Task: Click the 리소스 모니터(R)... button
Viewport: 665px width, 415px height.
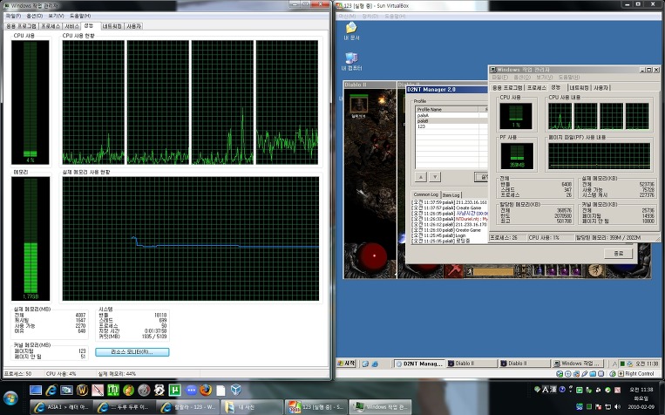Action: (x=132, y=352)
